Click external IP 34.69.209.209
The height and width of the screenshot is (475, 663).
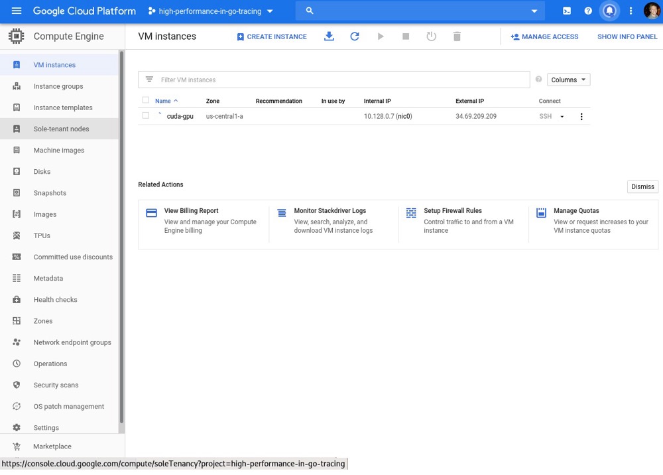[x=476, y=116]
